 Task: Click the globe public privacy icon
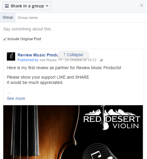point(101,60)
